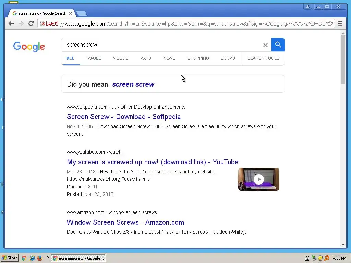Click the vertical scrollbar thumb
Image resolution: width=351 pixels, height=263 pixels.
[343, 60]
